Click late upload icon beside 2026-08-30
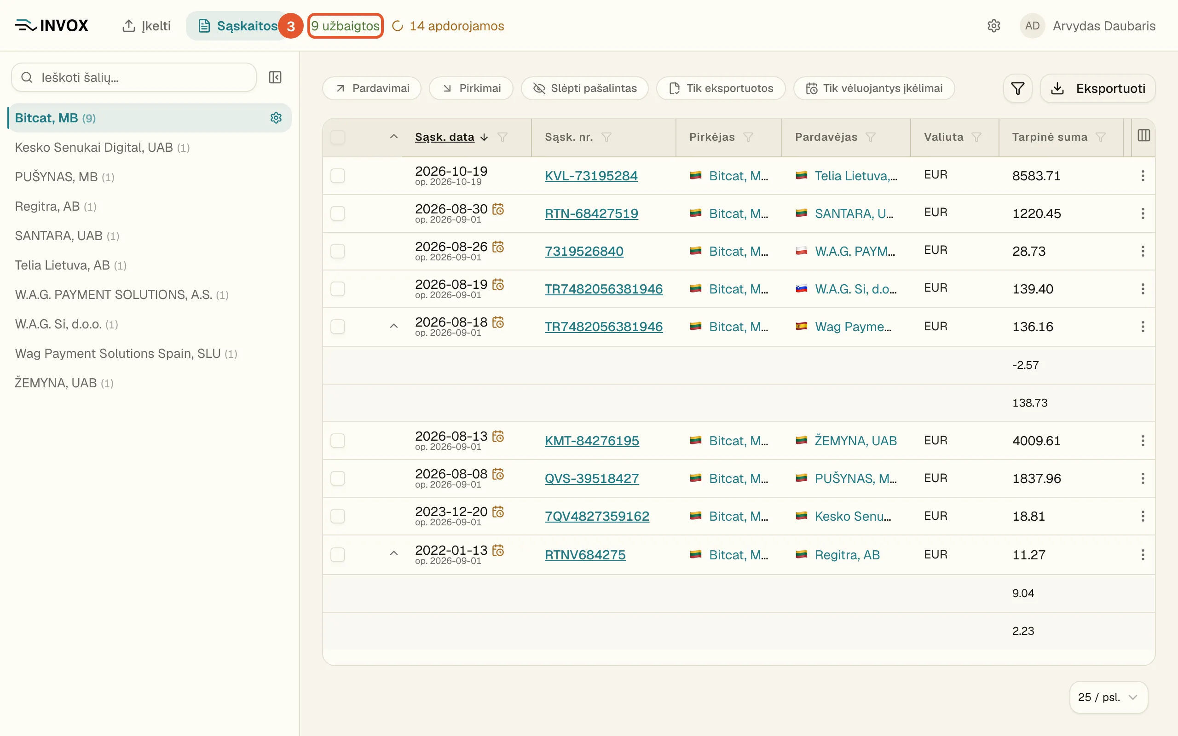The height and width of the screenshot is (736, 1178). [498, 209]
